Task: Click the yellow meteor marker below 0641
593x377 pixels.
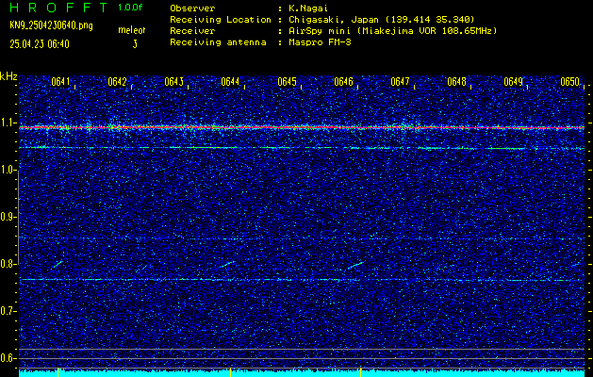Action: [58, 372]
